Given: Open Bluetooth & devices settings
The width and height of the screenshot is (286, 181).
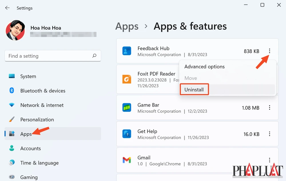Looking at the screenshot, I should [x=43, y=91].
